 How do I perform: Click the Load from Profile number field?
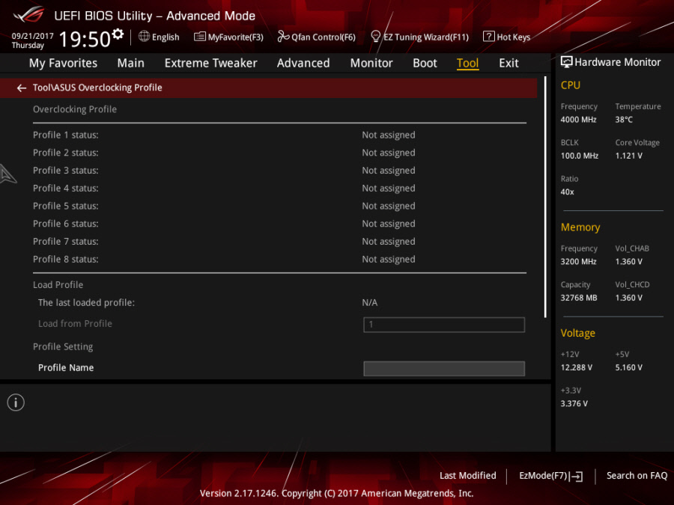click(444, 325)
